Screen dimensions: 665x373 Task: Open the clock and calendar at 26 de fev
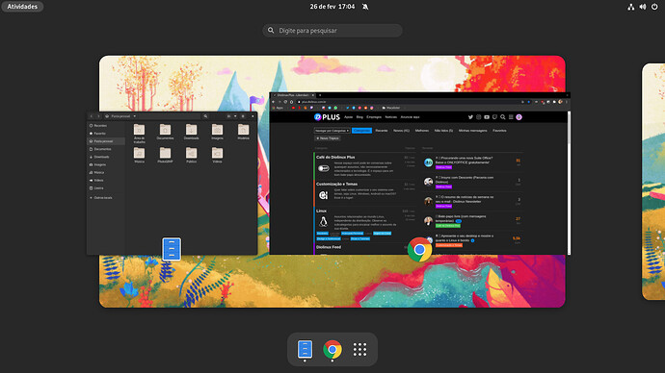click(332, 7)
